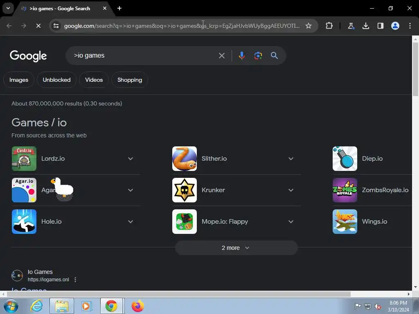Open the Agar.io game icon

(x=24, y=190)
